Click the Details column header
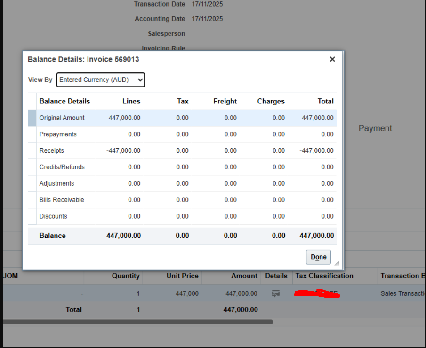This screenshot has width=426, height=348. pos(276,276)
